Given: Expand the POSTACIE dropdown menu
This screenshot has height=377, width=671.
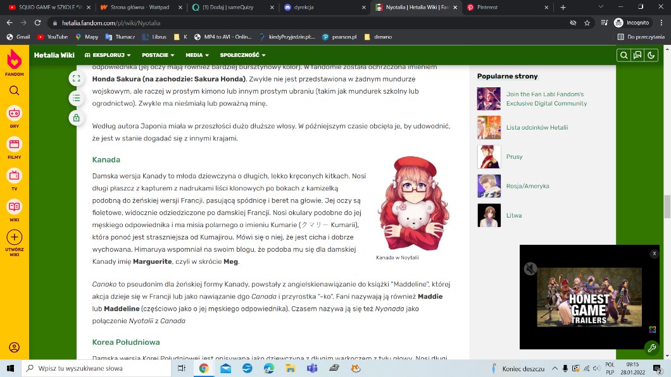Looking at the screenshot, I should [158, 55].
